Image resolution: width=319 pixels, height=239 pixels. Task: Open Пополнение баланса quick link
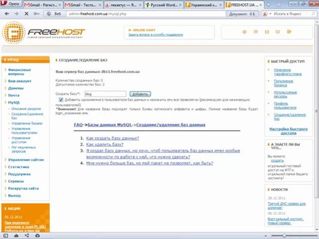(x=283, y=83)
